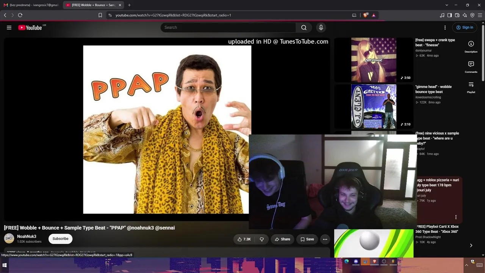Open Playboi Carti X Xbox 360 beat title
The image size is (485, 273).
437,229
